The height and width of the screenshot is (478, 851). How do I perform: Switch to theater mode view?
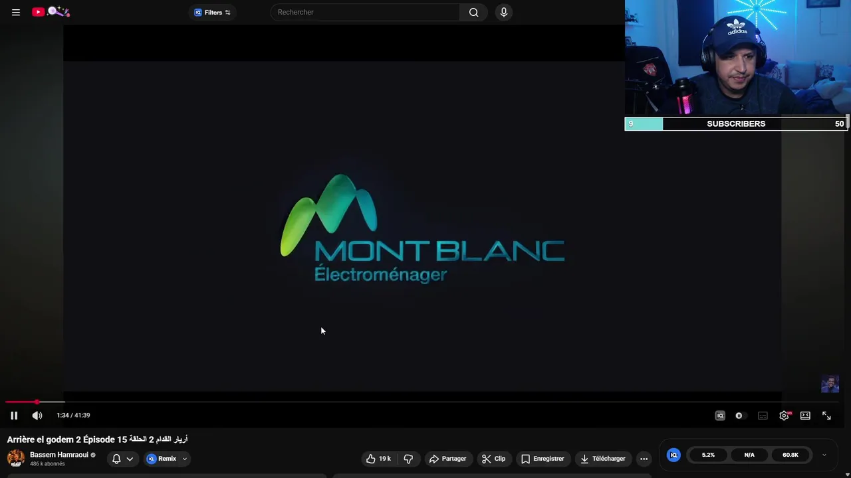(x=805, y=416)
